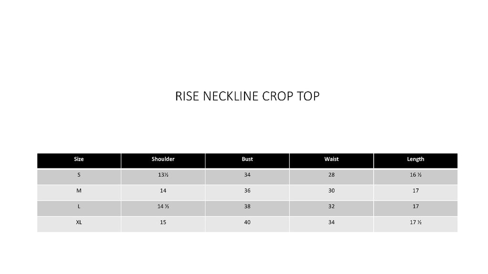Click the Waist column header

(331, 159)
